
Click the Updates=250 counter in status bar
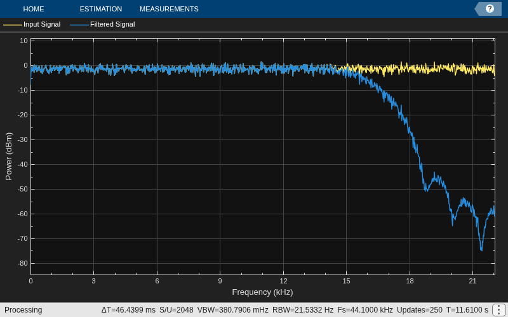419,310
